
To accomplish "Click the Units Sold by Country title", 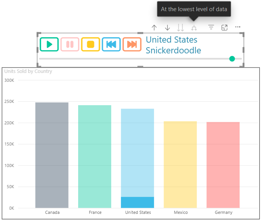I will click(28, 71).
